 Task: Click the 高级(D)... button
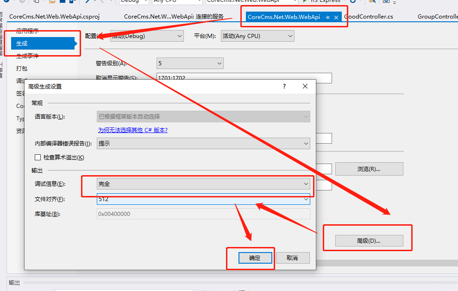coord(369,241)
